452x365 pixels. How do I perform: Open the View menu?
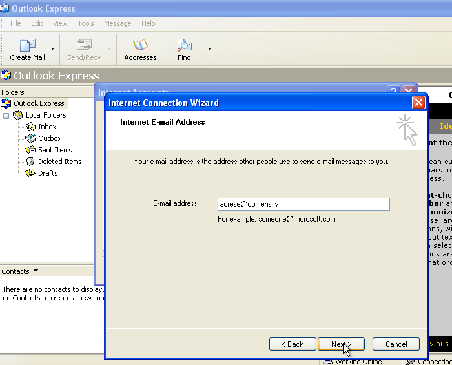60,23
